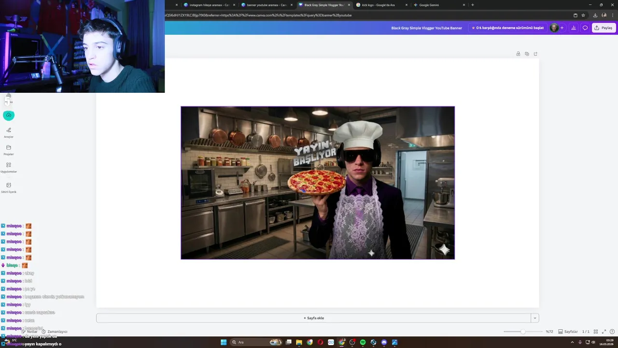Click the 1 / 1 page counter

click(x=586, y=332)
